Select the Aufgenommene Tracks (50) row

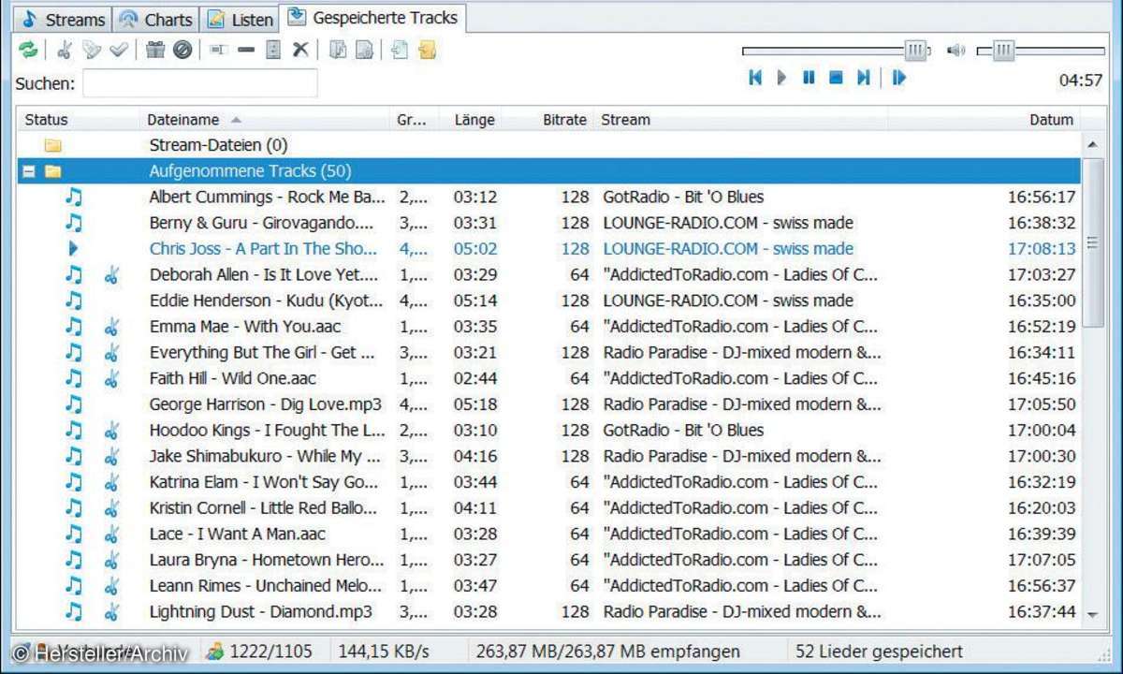point(549,171)
